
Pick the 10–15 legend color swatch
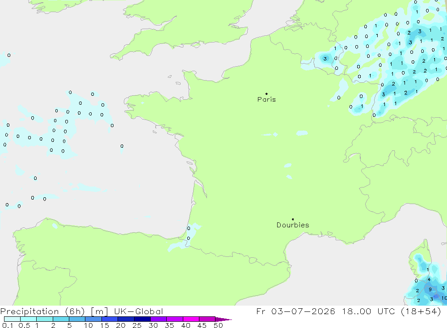(x=93, y=319)
